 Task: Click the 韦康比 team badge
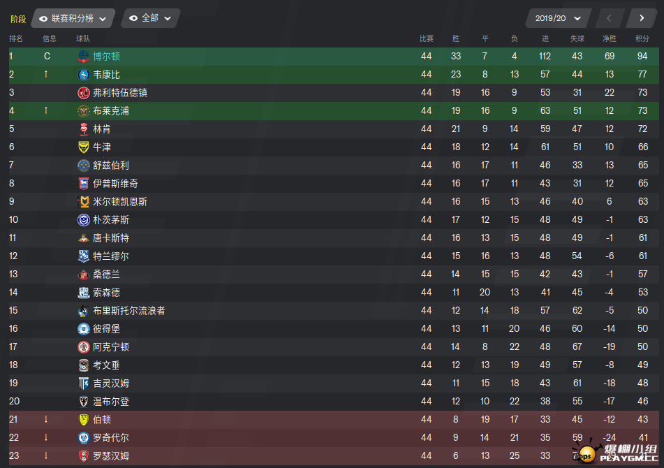84,75
